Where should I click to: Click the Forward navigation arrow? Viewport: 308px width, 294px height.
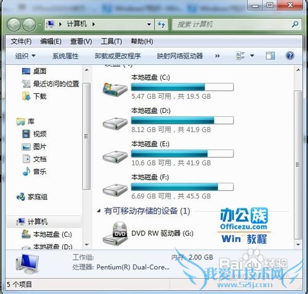point(29,25)
